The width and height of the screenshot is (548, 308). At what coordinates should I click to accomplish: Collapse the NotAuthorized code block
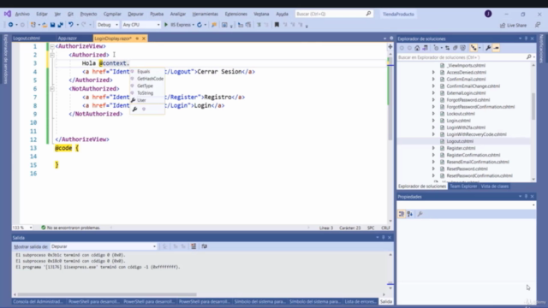52,89
